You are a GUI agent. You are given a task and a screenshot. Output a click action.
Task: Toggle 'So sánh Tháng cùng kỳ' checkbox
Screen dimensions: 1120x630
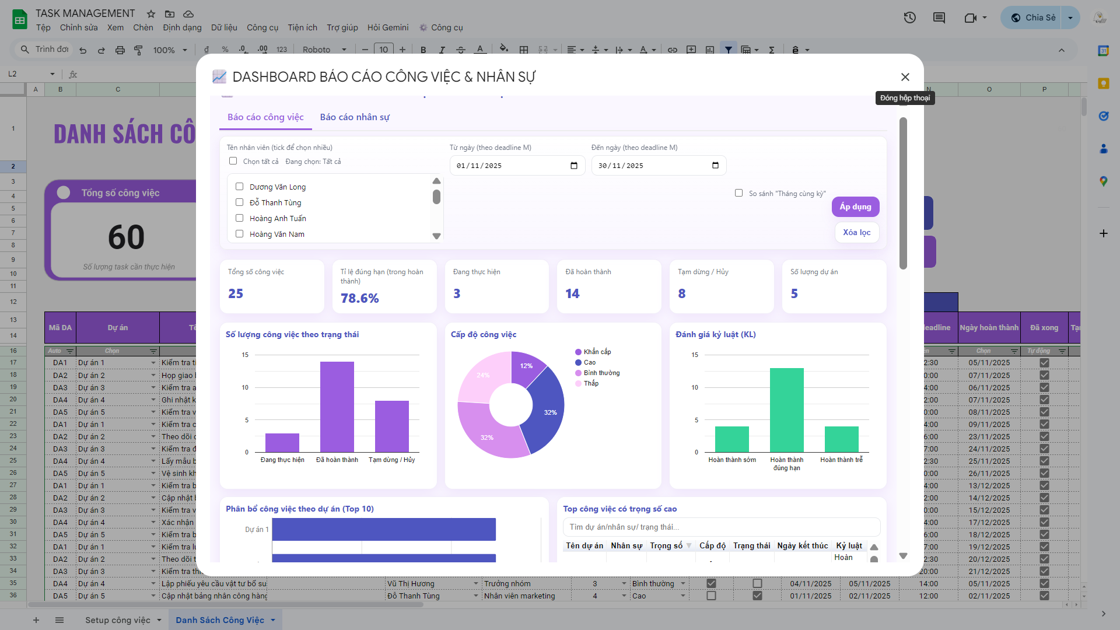738,193
